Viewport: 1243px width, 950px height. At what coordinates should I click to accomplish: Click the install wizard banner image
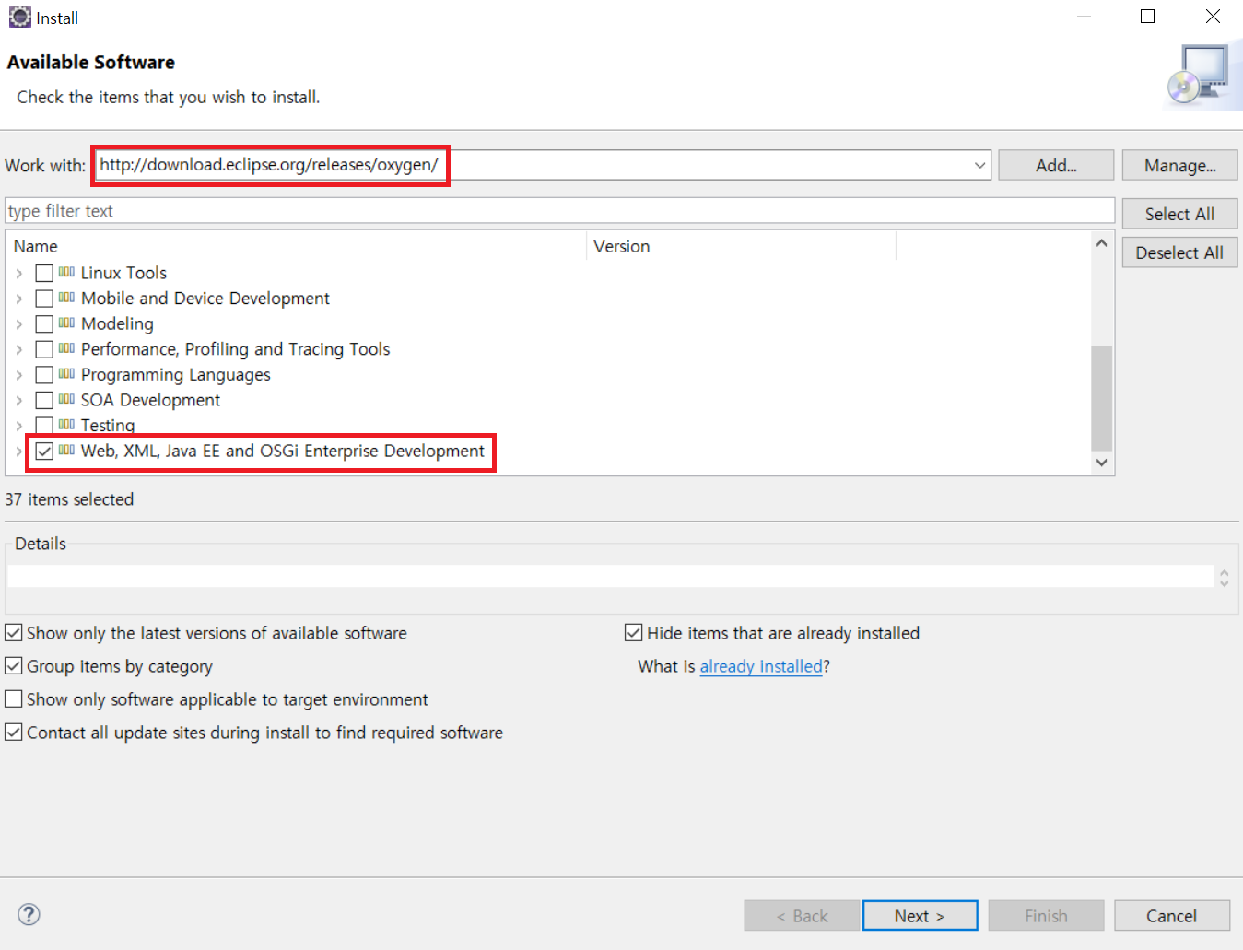1202,76
